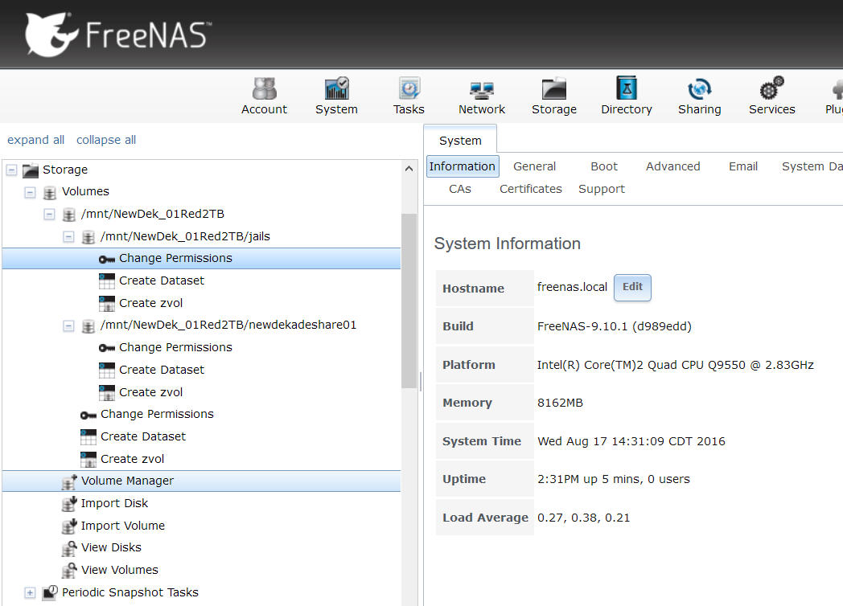Select top-level Create zvol under NewDek_01Red2TB
This screenshot has height=606, width=843.
pyautogui.click(x=132, y=460)
